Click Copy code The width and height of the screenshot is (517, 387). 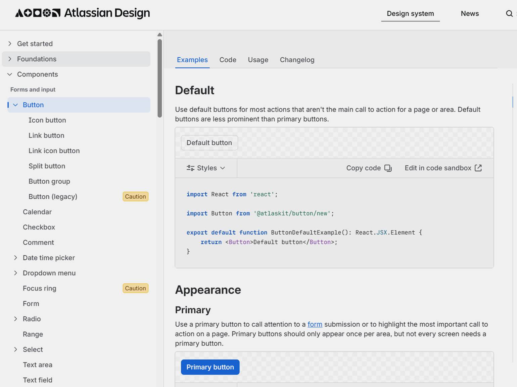pos(369,168)
